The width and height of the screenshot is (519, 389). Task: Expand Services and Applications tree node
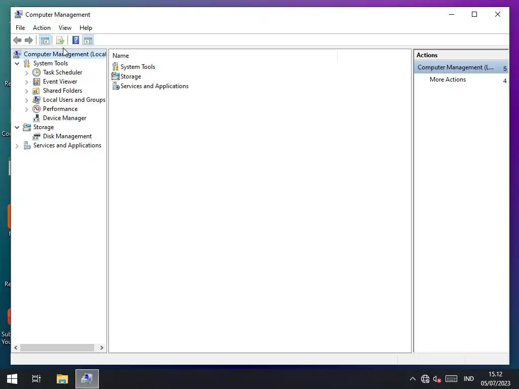tap(17, 145)
